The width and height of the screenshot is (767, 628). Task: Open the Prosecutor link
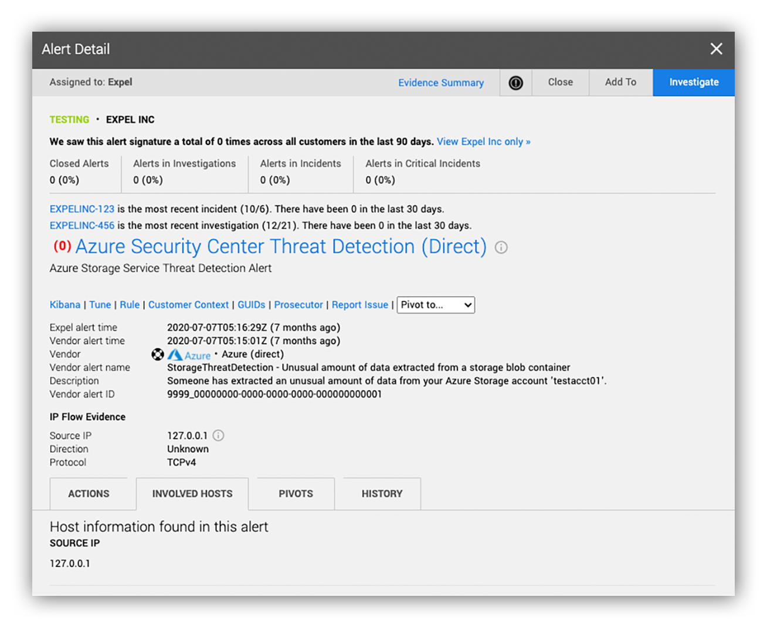(x=298, y=304)
